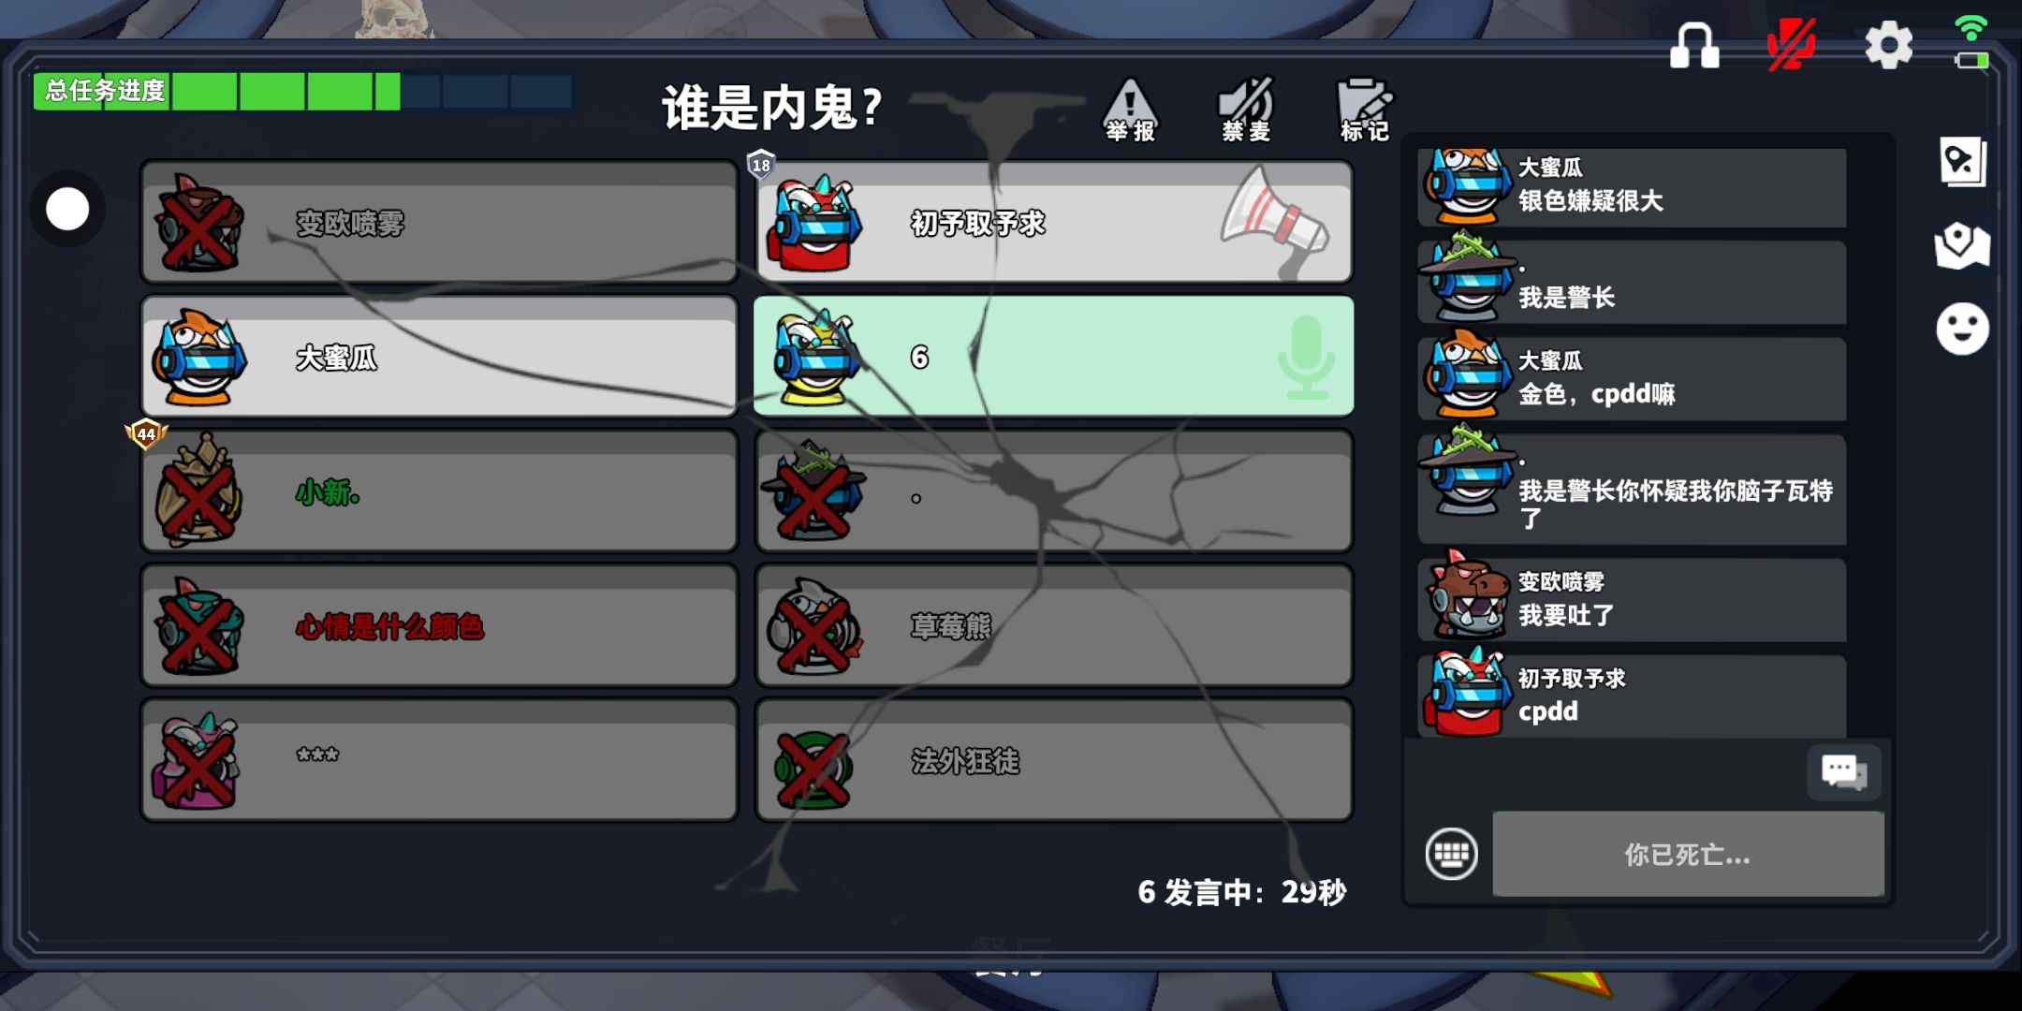Toggle the headphone audio icon
Image resolution: width=2022 pixels, height=1011 pixels.
(1694, 45)
